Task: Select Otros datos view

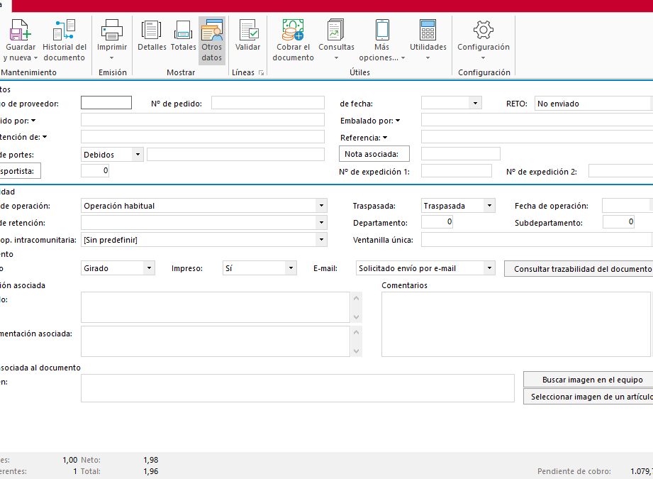Action: pyautogui.click(x=211, y=30)
